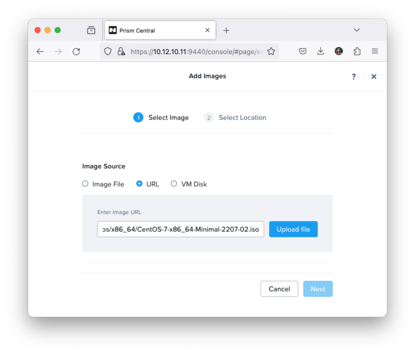Go to step 1 Select Image
The image size is (415, 354).
pyautogui.click(x=161, y=118)
